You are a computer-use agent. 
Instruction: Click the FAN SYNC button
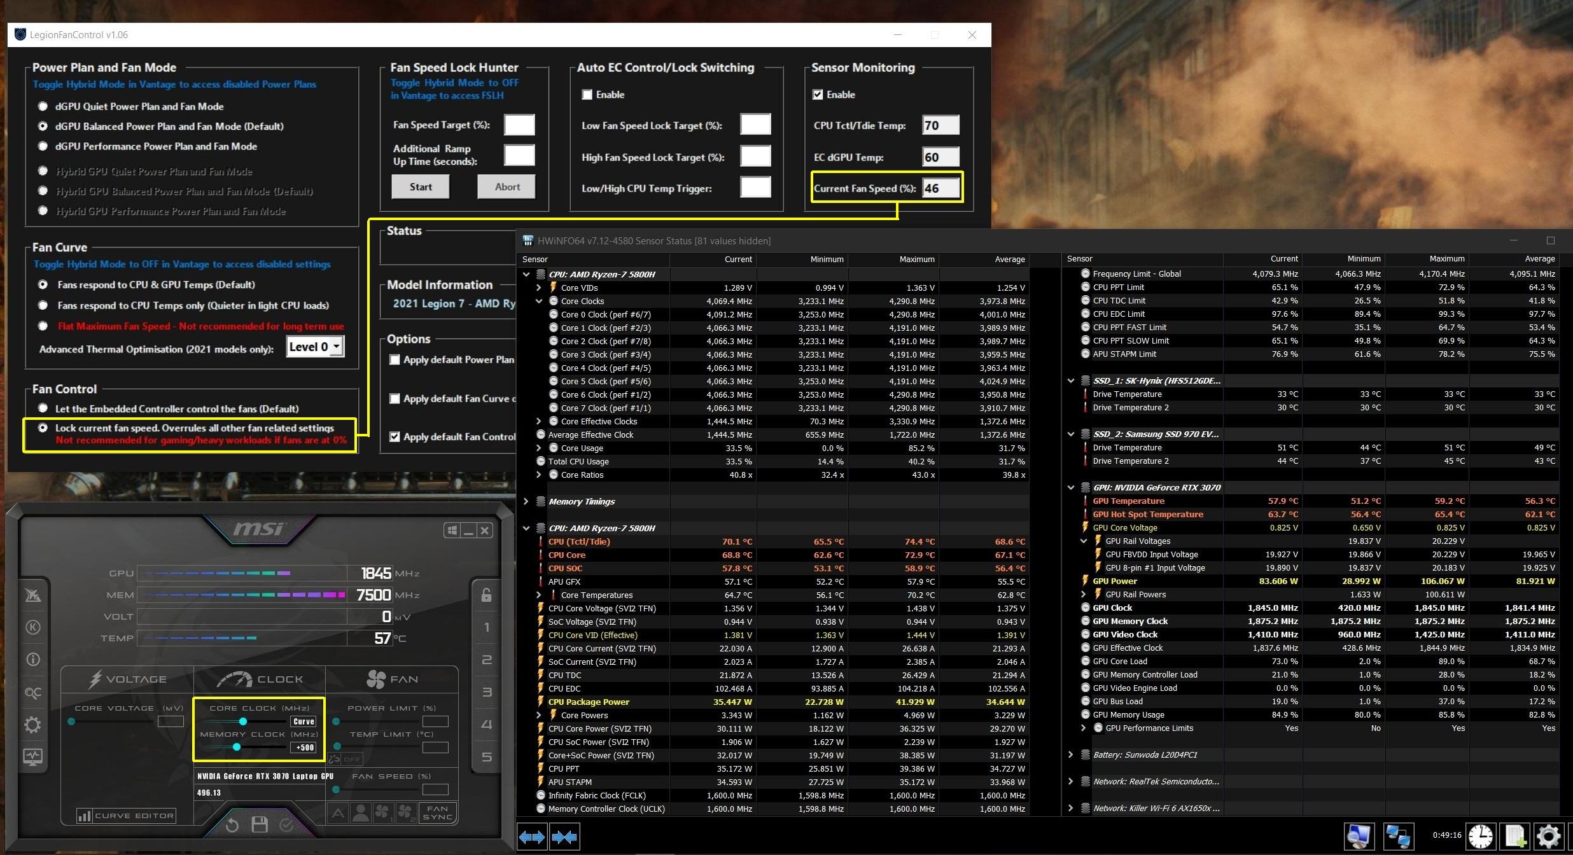coord(438,812)
